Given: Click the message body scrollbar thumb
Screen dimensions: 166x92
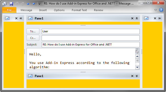Looking at the screenshot, I should pyautogui.click(x=137, y=61).
